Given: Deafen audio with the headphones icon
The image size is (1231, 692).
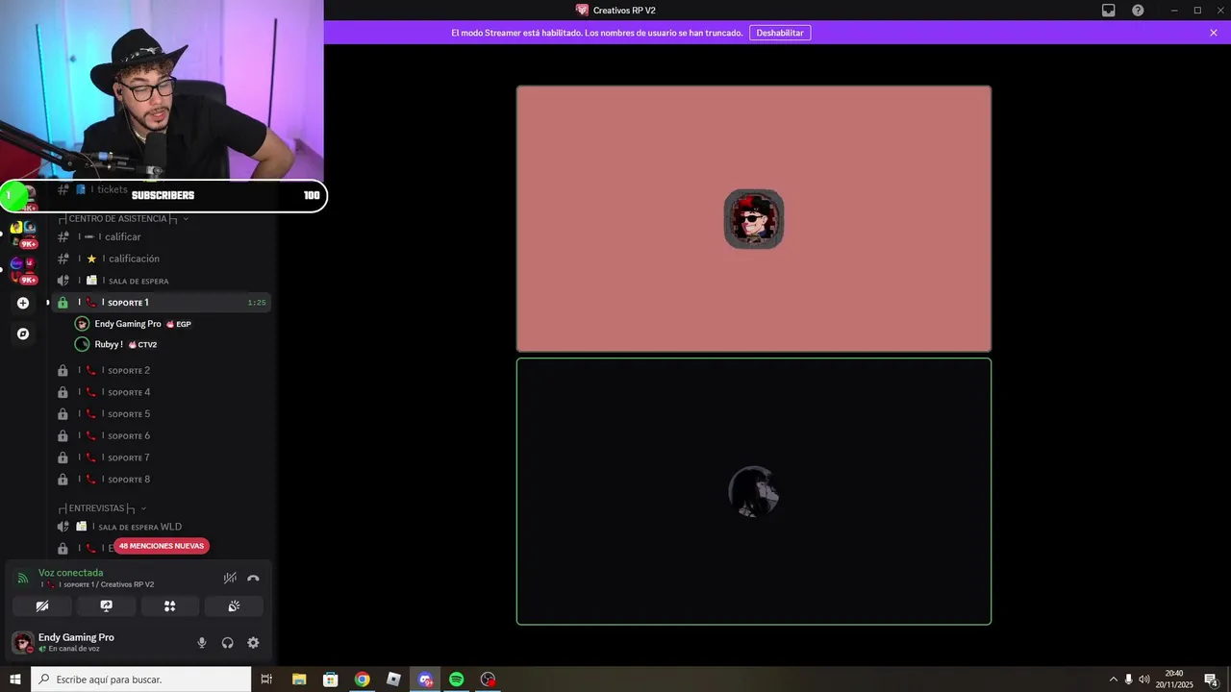Looking at the screenshot, I should click(x=228, y=643).
